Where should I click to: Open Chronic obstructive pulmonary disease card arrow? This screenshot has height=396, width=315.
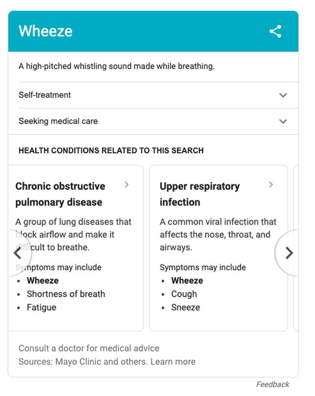tap(127, 185)
